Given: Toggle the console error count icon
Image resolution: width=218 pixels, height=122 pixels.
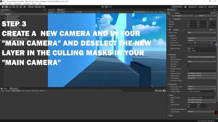Looking at the screenshot, I should click(x=164, y=91).
